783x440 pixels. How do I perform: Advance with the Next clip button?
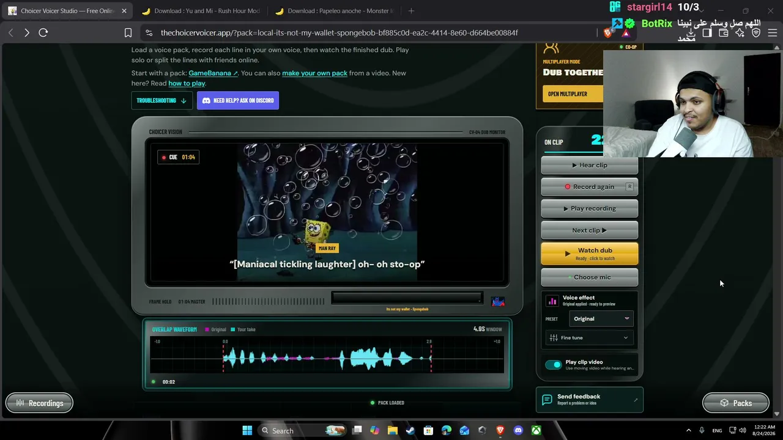coord(590,230)
